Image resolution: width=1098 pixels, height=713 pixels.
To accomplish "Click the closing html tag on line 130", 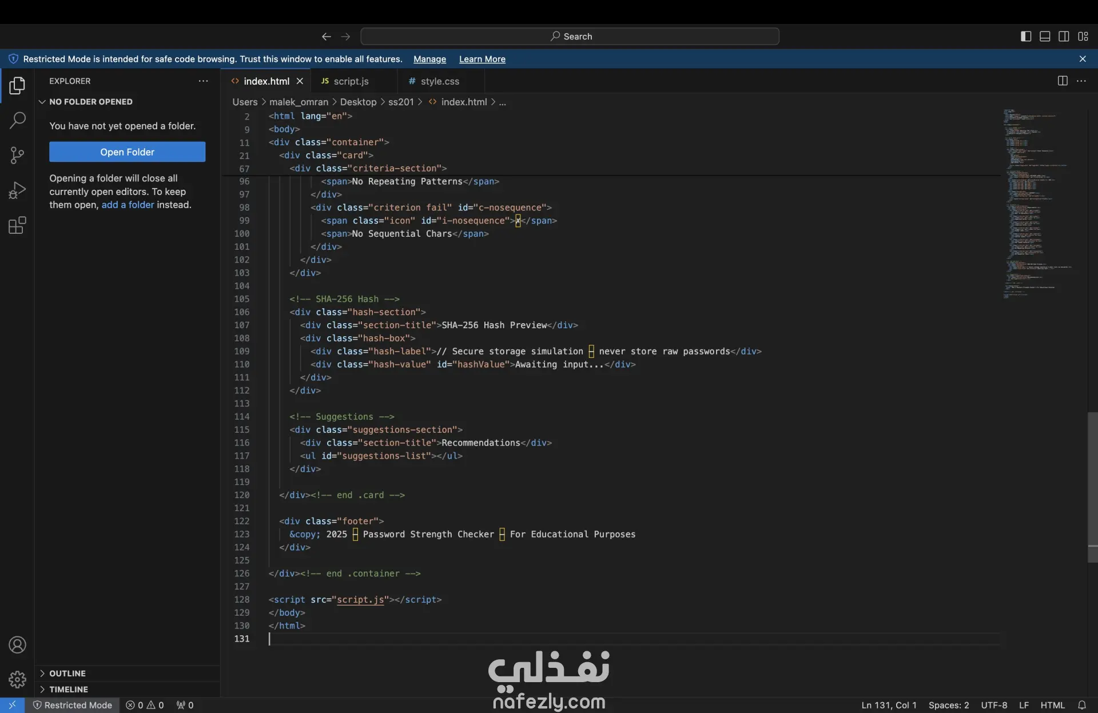I will (x=287, y=626).
